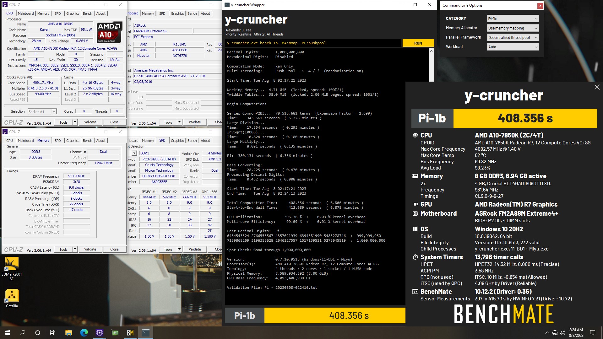Click the Uncore Frequency value 1796.4 MHz

pyautogui.click(x=104, y=163)
